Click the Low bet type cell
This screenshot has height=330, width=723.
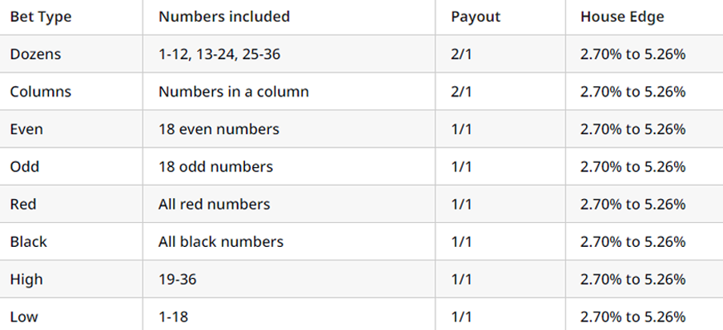[25, 316]
